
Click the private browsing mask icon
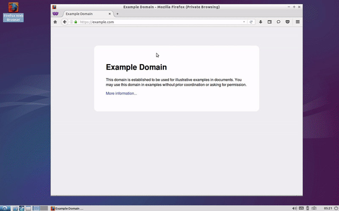56,14
